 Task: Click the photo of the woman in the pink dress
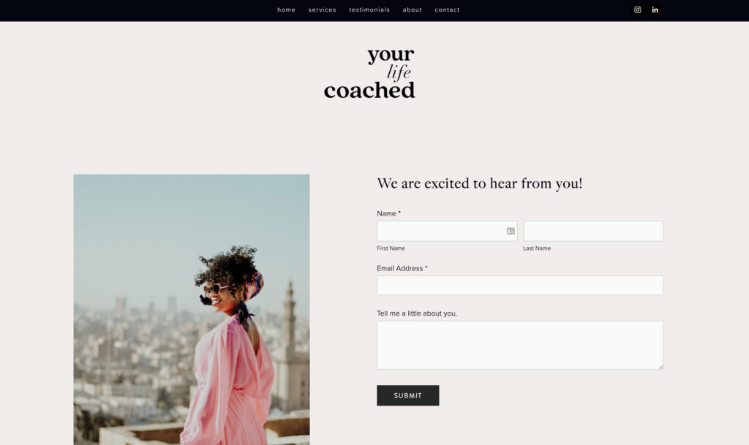click(x=192, y=310)
